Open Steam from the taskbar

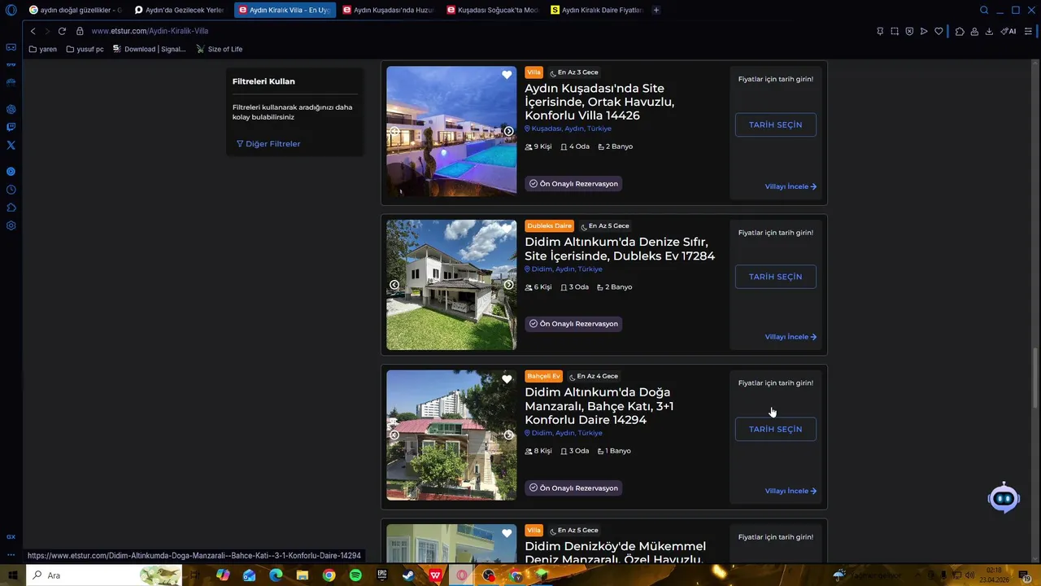[408, 575]
